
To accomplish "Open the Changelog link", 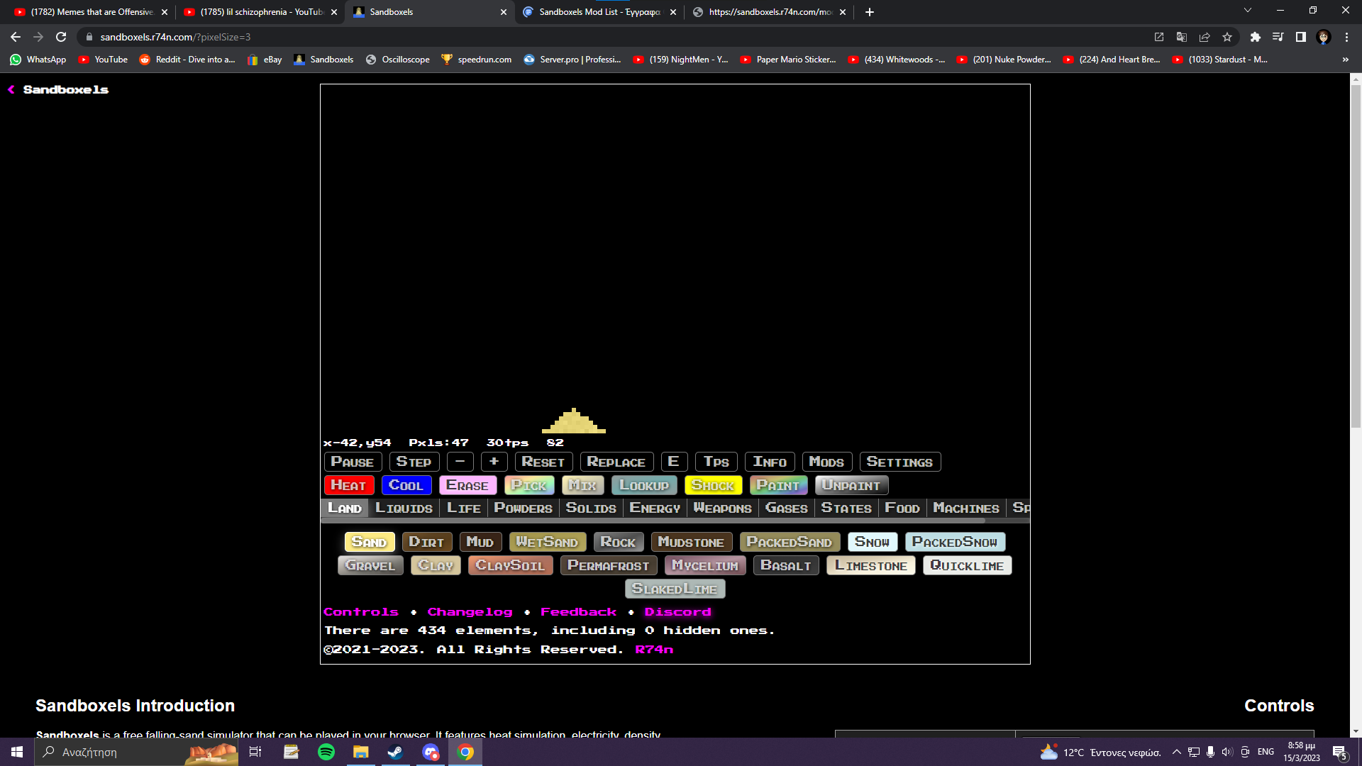I will tap(470, 611).
